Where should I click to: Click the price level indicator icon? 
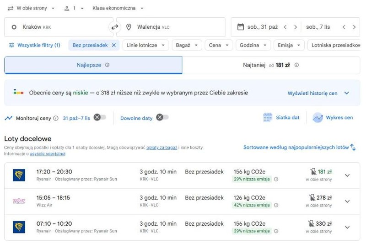click(18, 92)
